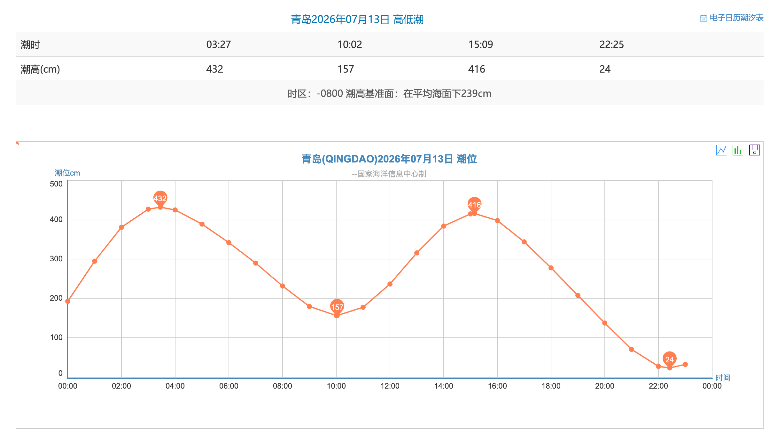Image resolution: width=778 pixels, height=442 pixels.
Task: Click the chart data point at 18:00
Action: [551, 268]
